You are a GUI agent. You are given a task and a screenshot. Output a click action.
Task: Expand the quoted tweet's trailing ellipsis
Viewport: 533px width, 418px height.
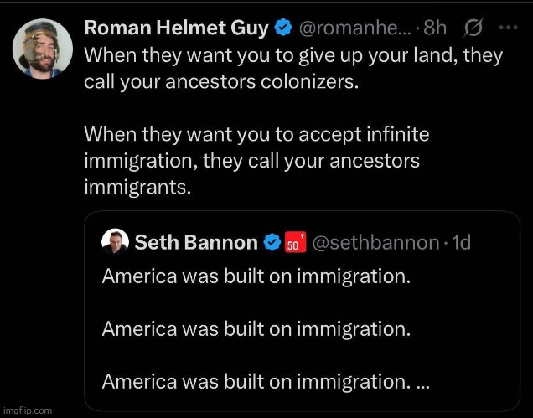pyautogui.click(x=422, y=382)
